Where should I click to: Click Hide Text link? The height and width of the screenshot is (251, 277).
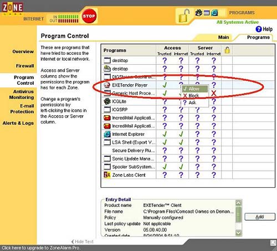(83, 242)
